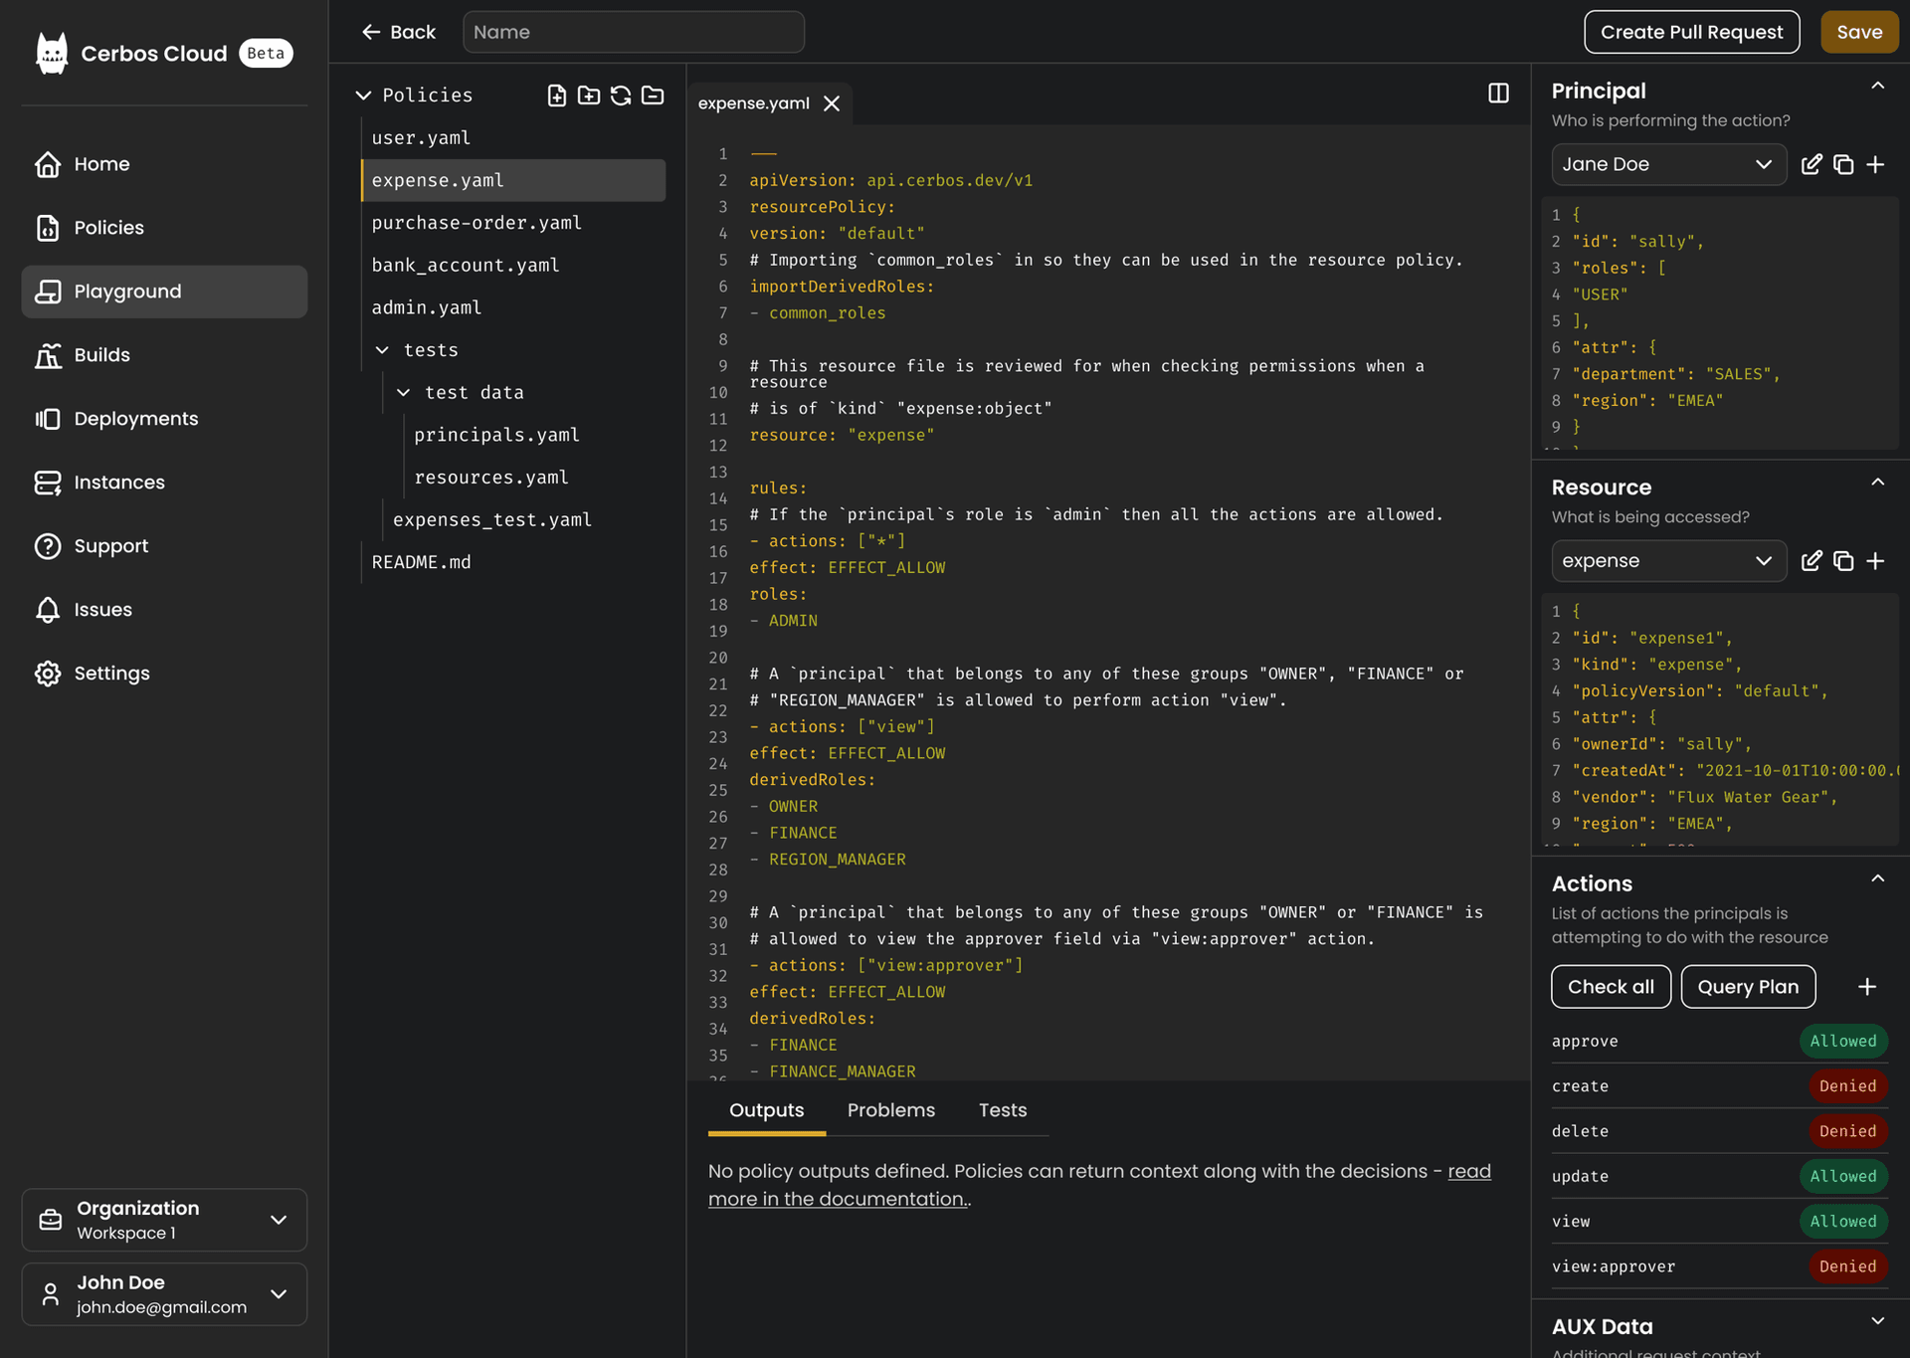The image size is (1910, 1358).
Task: Collapse the test data folder
Action: pyautogui.click(x=403, y=393)
